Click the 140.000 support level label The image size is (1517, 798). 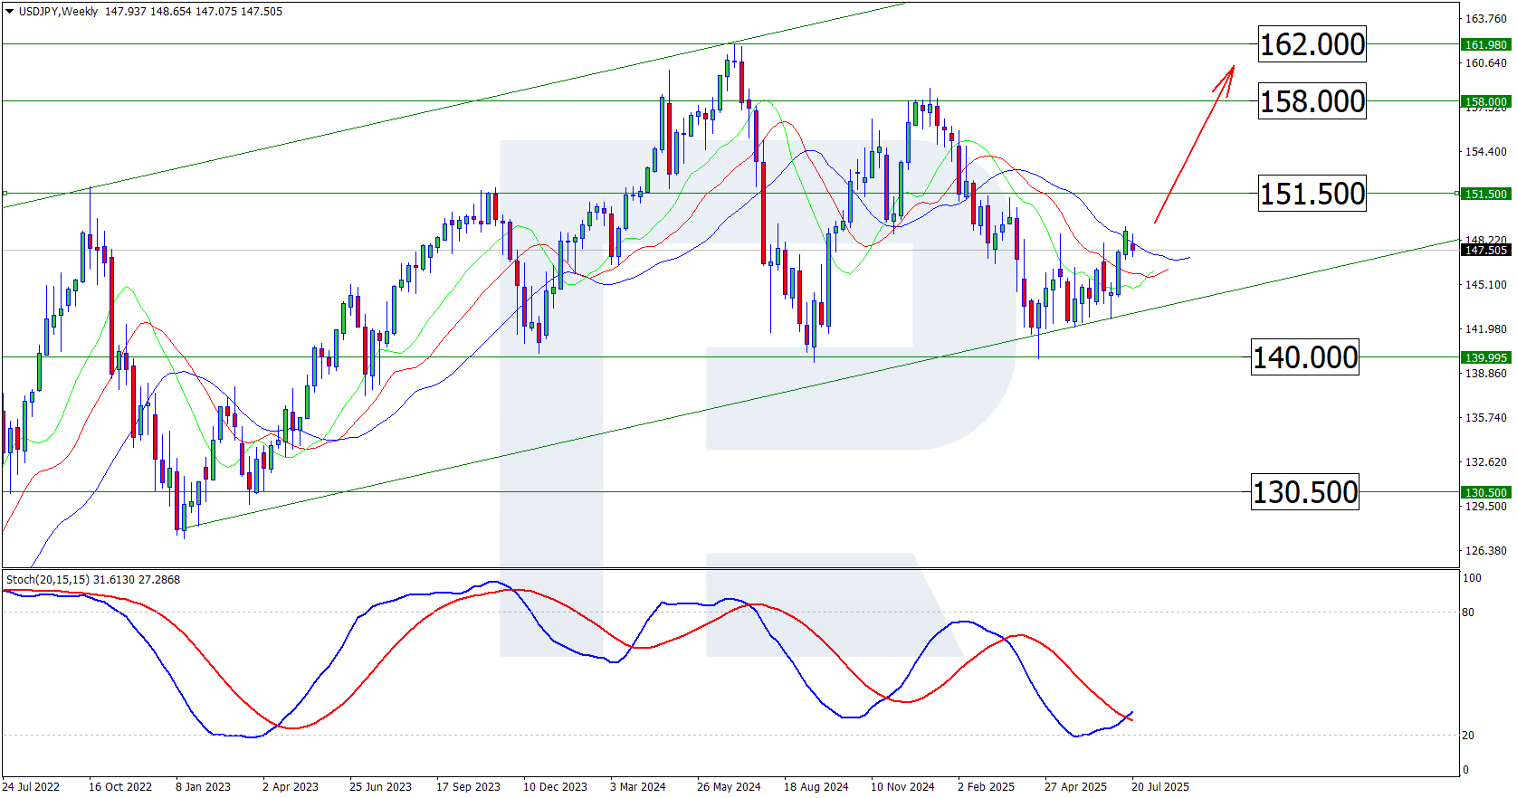[x=1304, y=357]
